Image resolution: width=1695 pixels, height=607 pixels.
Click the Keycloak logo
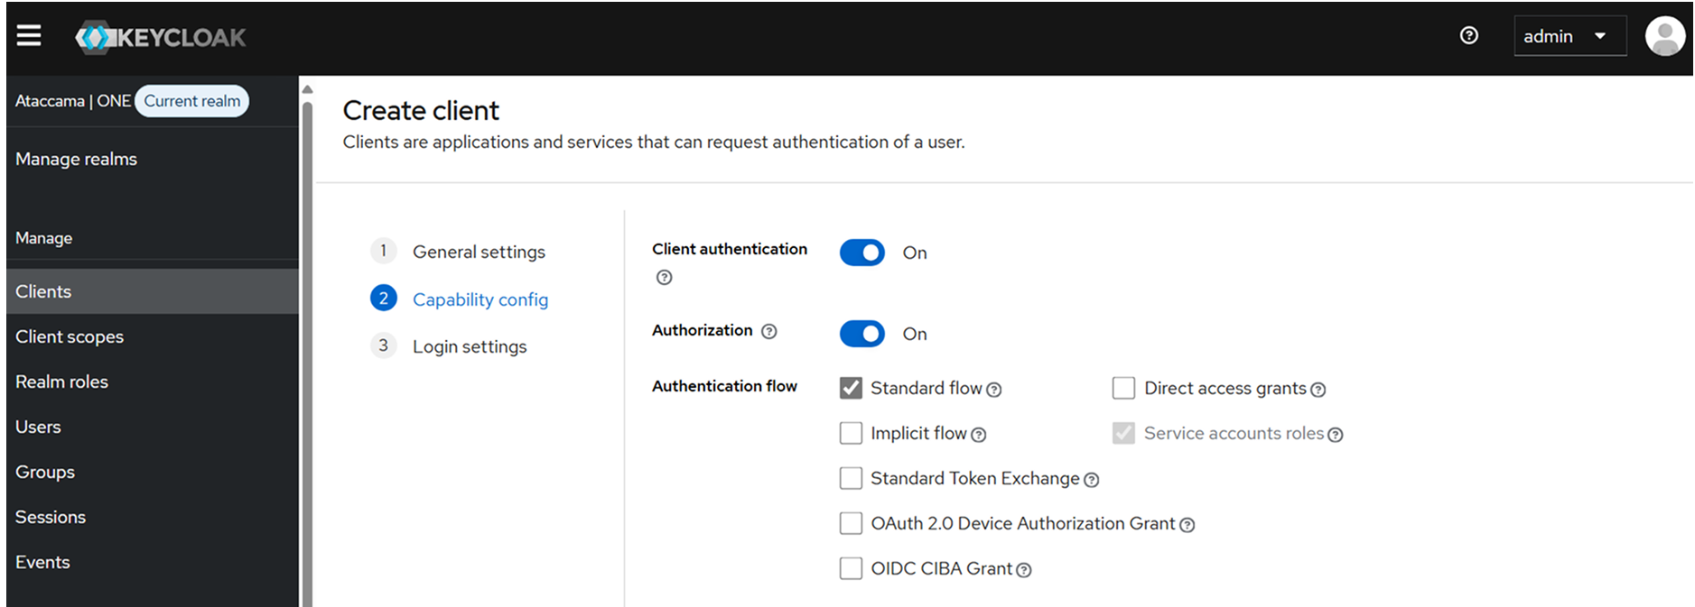click(161, 38)
